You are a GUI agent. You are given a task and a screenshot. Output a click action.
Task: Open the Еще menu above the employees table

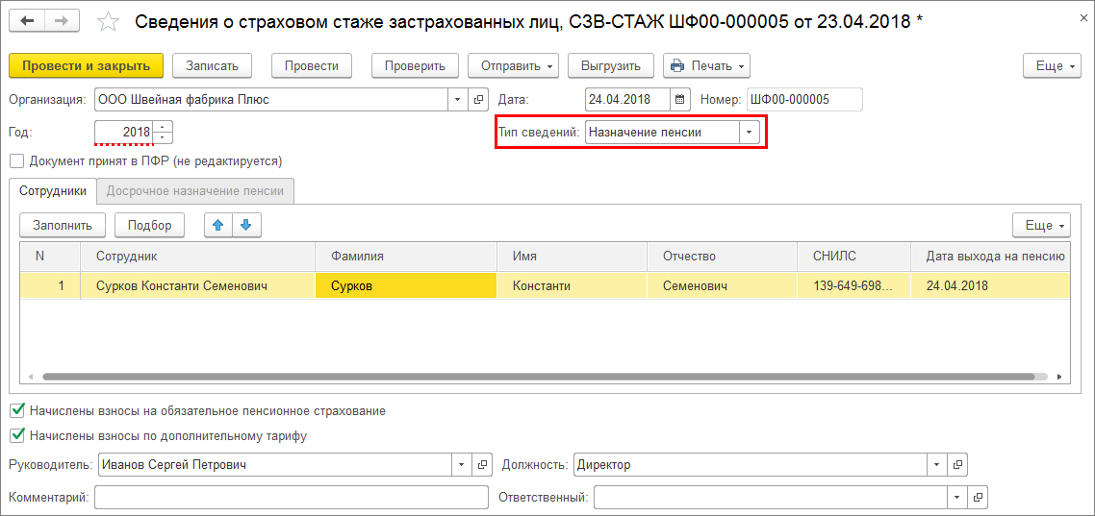pos(1042,225)
